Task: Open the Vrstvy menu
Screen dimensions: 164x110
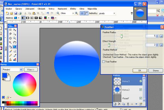Action: click(51, 9)
